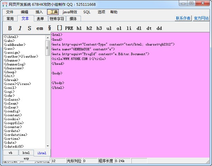This screenshot has height=166, width=212.
Task: Click the <body> line in code editor
Action: click(57, 73)
